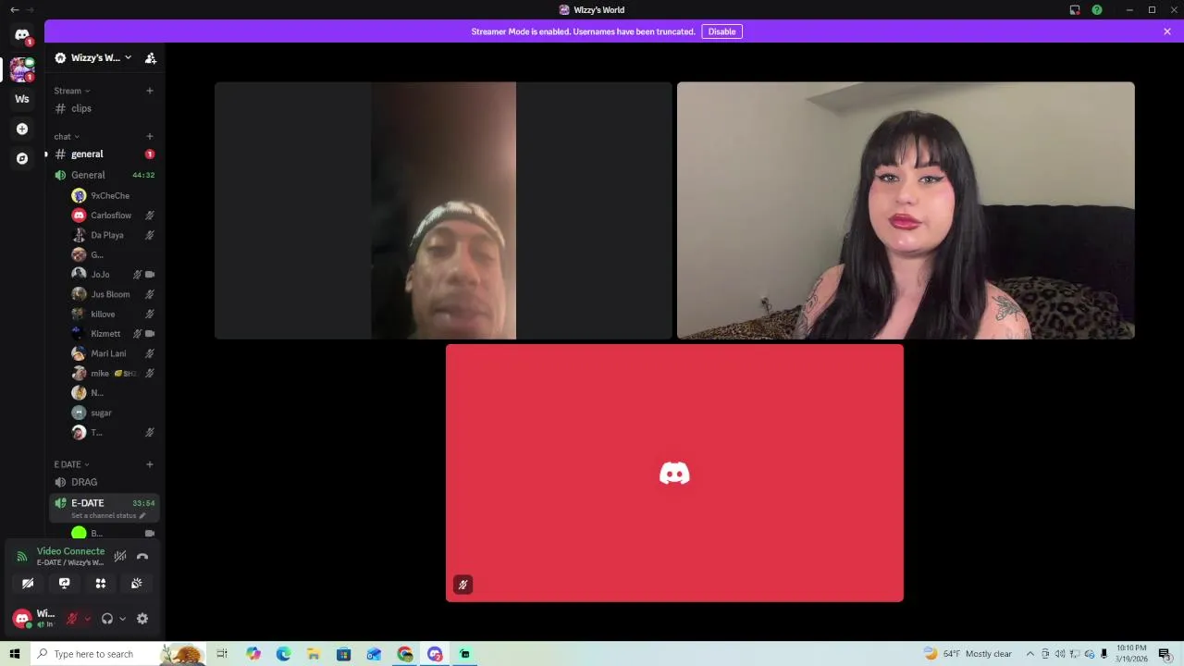Viewport: 1184px width, 666px height.
Task: Go back with title bar arrow
Action: point(14,9)
